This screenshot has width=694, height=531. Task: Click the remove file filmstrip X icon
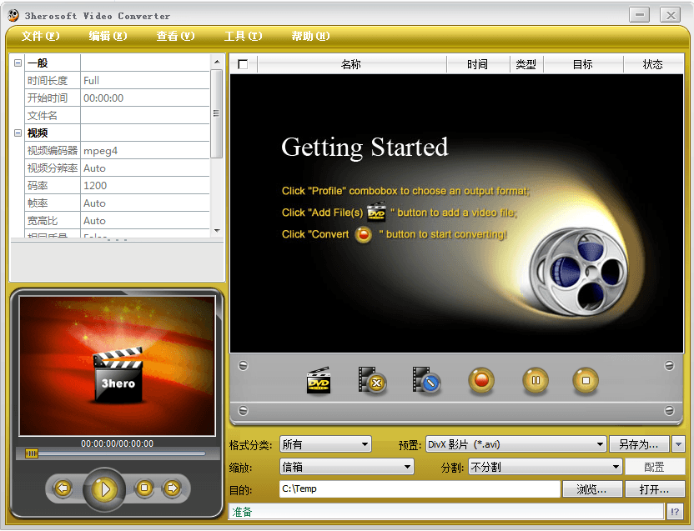point(372,381)
